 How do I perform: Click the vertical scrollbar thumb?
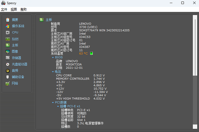(195, 46)
